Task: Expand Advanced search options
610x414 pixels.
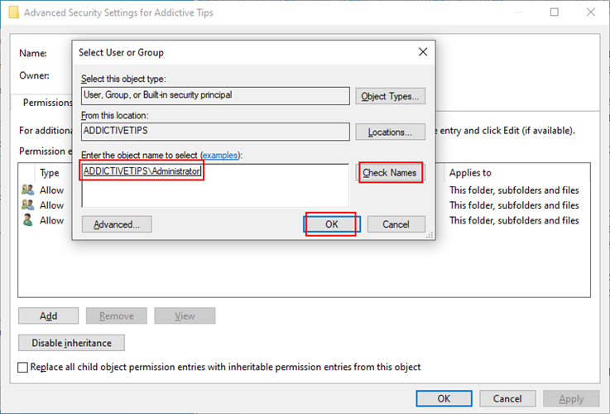Action: click(x=117, y=224)
